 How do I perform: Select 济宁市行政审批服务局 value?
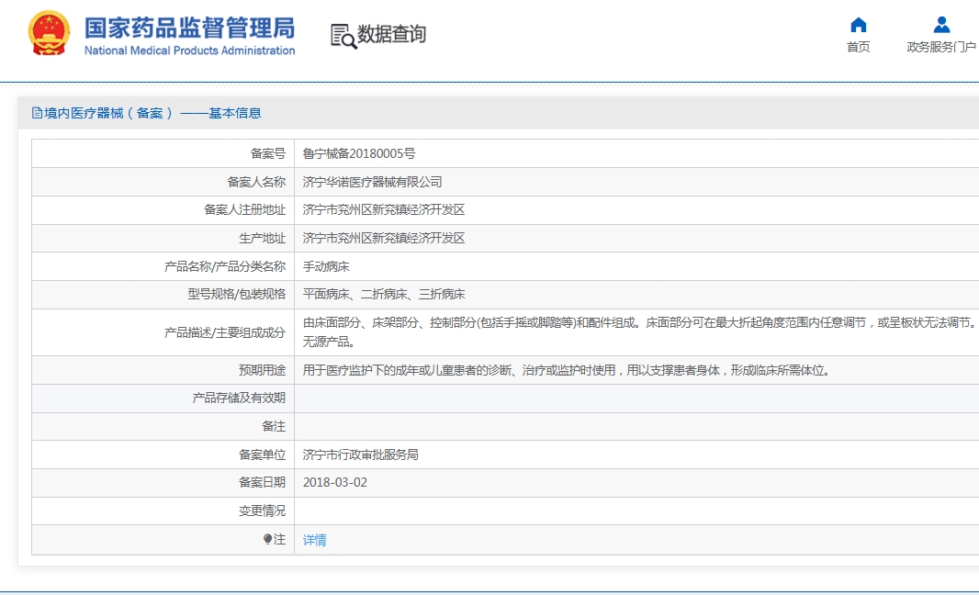361,455
